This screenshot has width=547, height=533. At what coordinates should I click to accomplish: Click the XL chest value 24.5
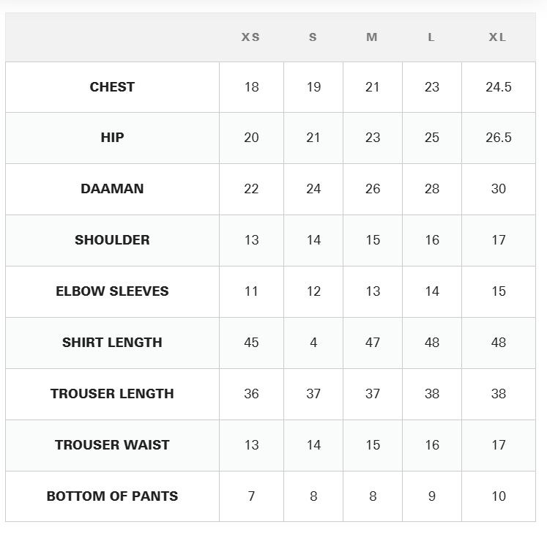499,87
